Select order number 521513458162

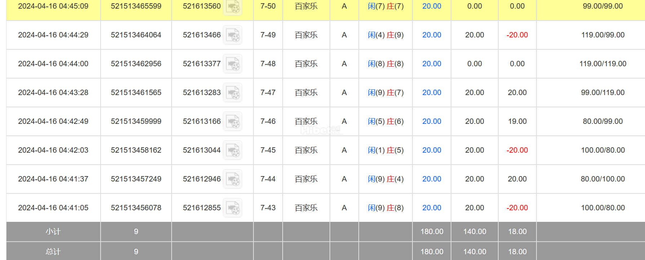[x=136, y=150]
